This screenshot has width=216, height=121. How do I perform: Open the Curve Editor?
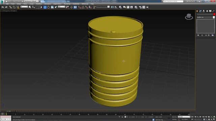tap(128, 7)
